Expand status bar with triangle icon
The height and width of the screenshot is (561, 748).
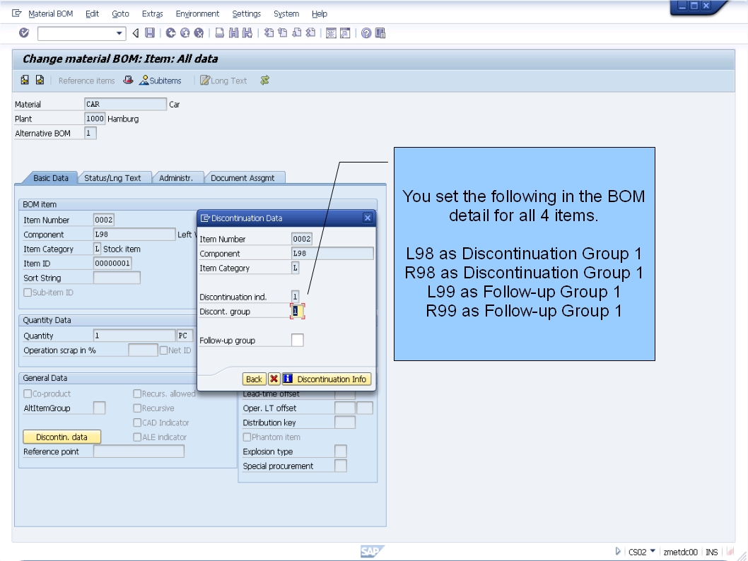pyautogui.click(x=618, y=552)
